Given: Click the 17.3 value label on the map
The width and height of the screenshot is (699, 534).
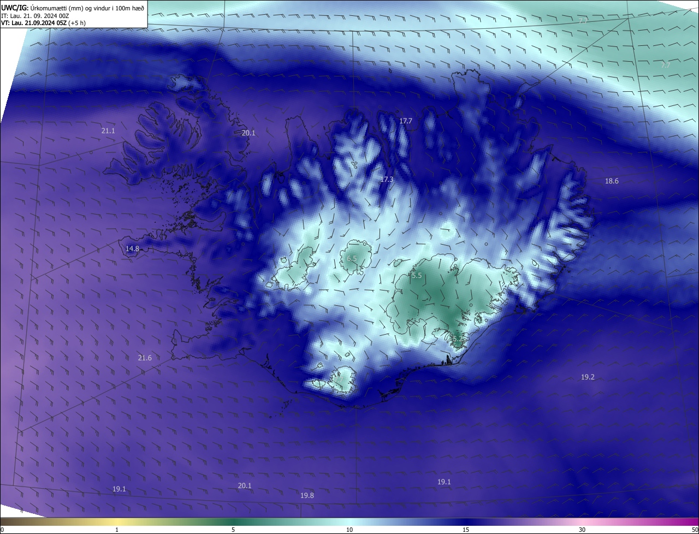Looking at the screenshot, I should pyautogui.click(x=387, y=179).
